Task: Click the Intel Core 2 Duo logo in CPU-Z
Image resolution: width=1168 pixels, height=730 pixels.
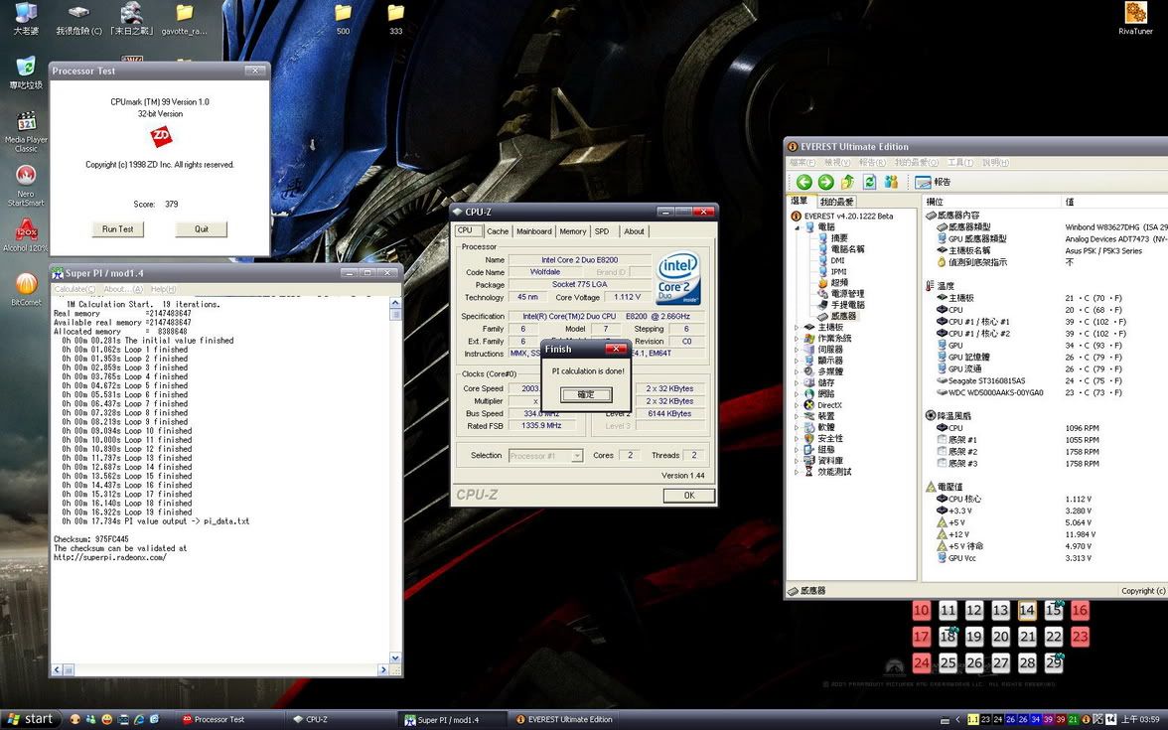Action: 677,278
